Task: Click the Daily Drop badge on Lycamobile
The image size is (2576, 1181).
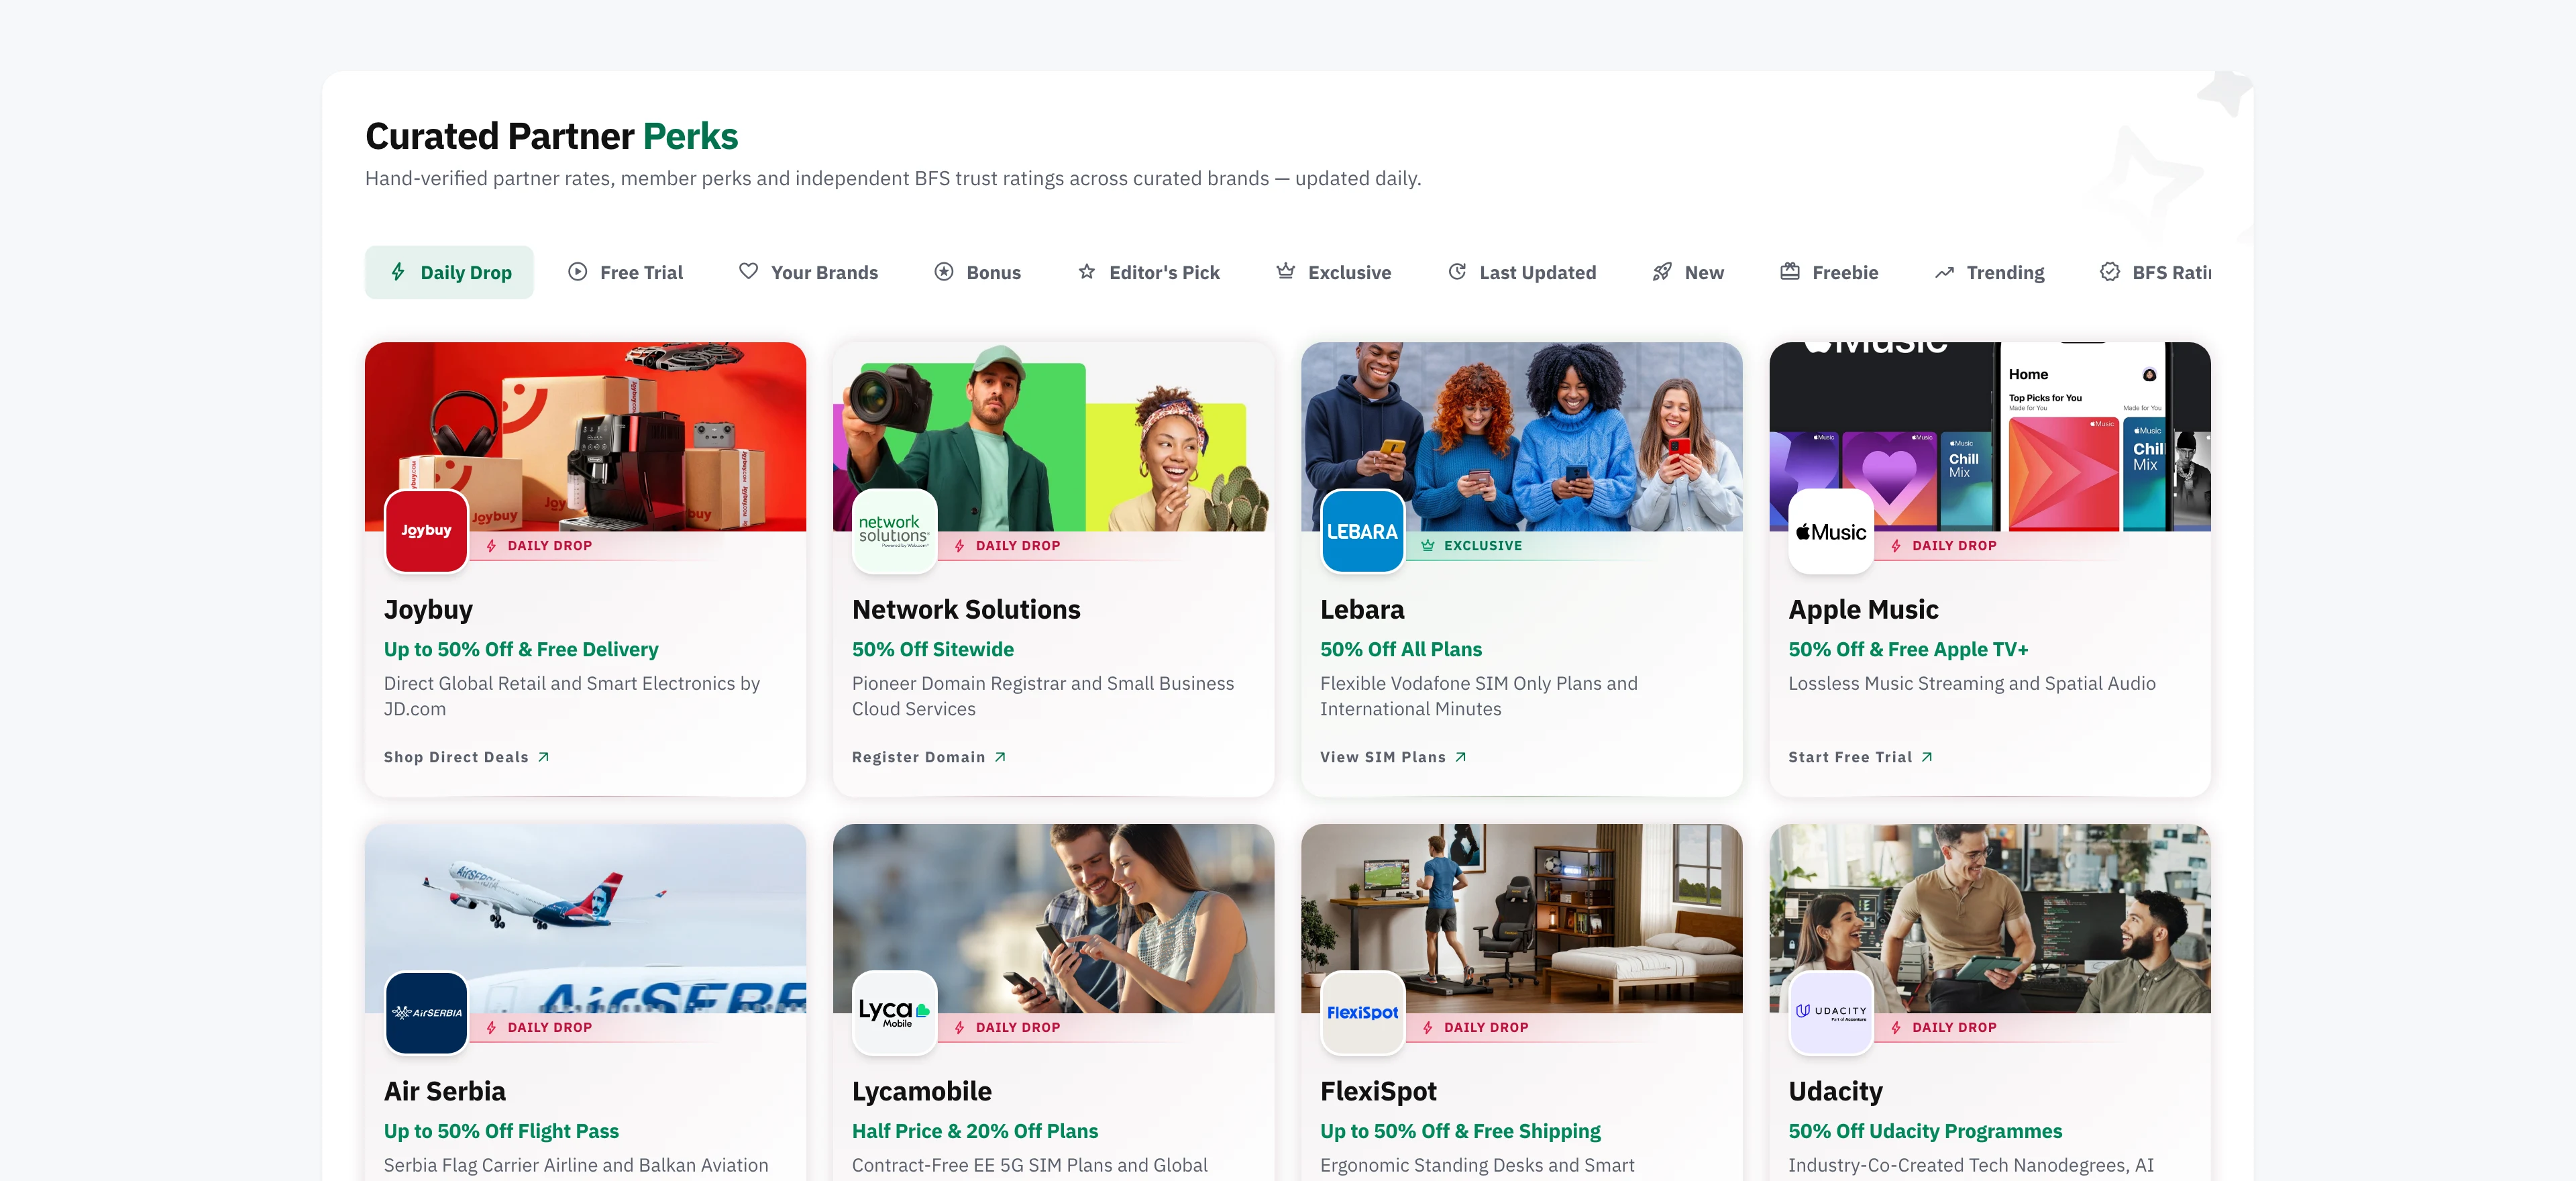Action: coord(1007,1027)
